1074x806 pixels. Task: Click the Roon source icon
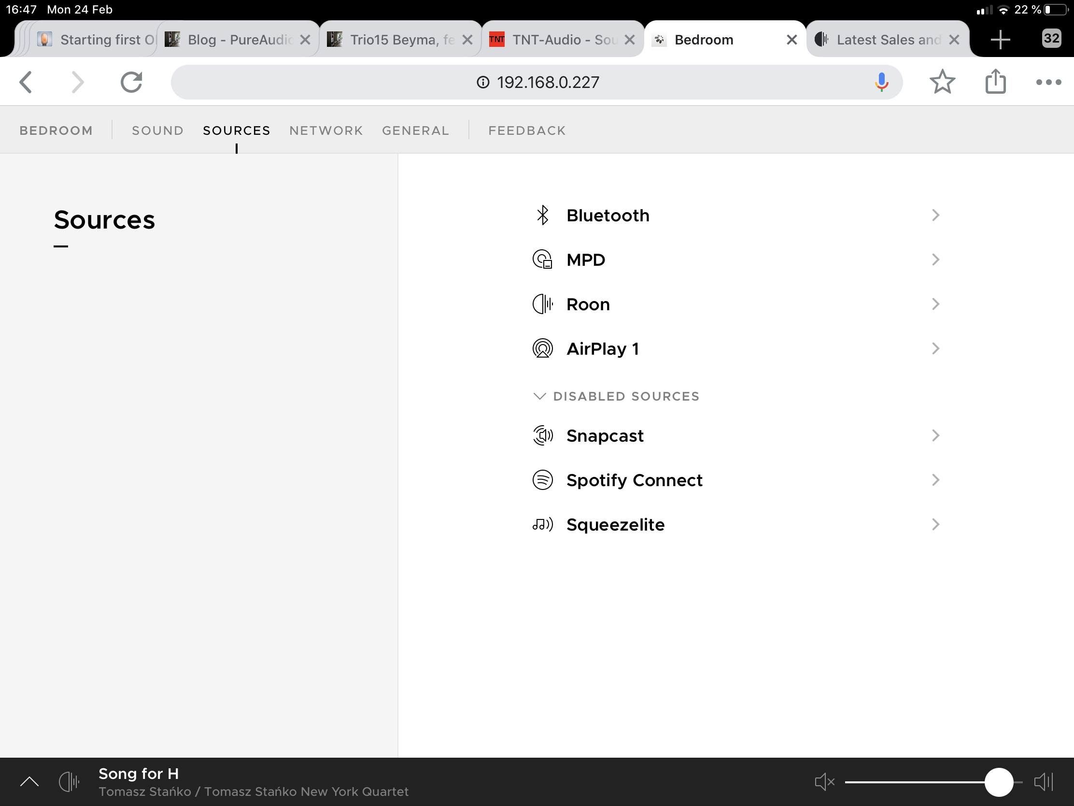pyautogui.click(x=542, y=304)
